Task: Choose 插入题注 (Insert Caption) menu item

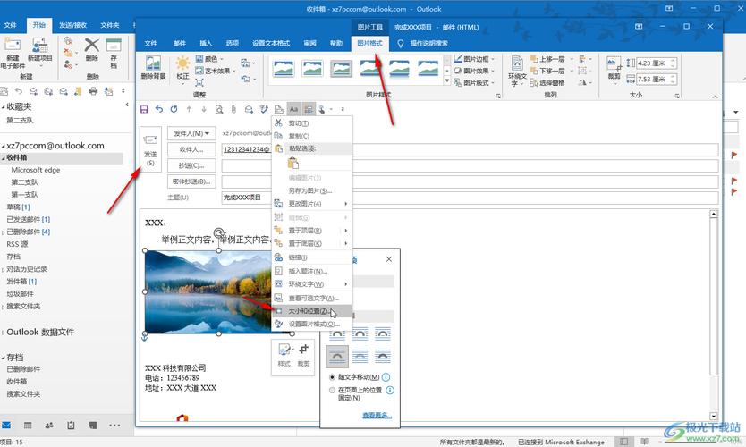Action: pos(312,271)
